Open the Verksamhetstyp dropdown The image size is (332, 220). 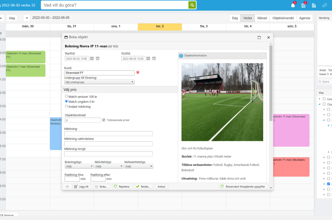138,166
